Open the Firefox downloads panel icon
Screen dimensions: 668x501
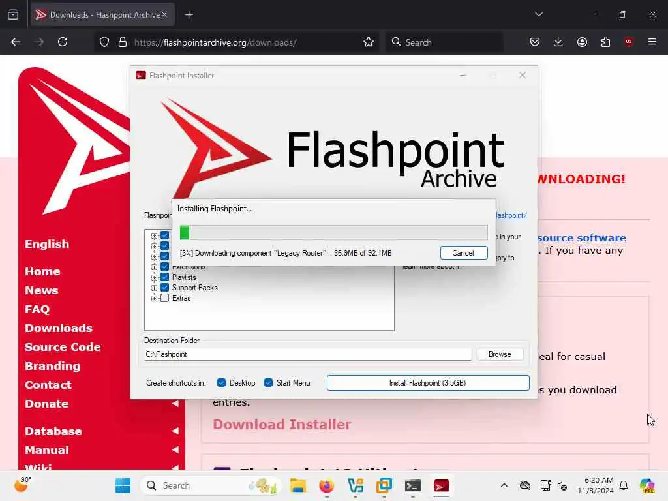click(x=558, y=42)
